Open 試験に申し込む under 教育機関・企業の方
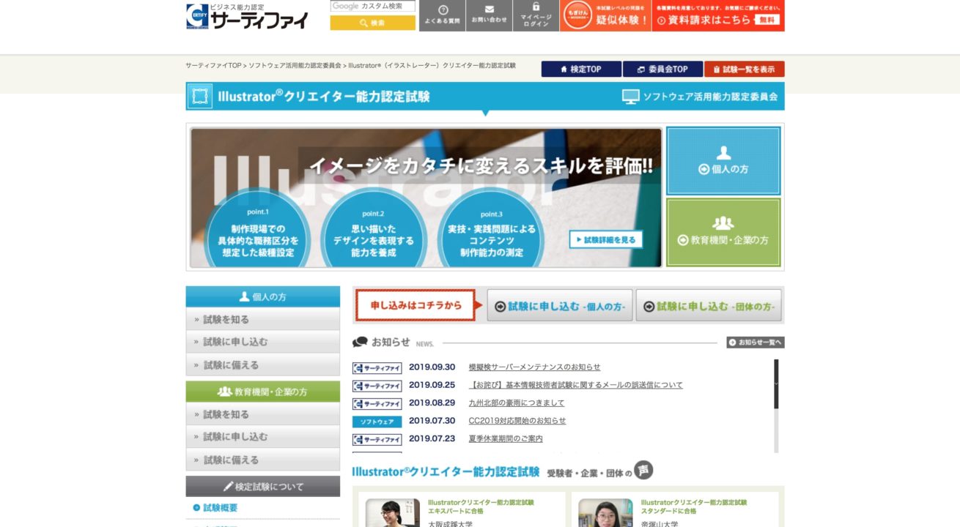 [263, 437]
